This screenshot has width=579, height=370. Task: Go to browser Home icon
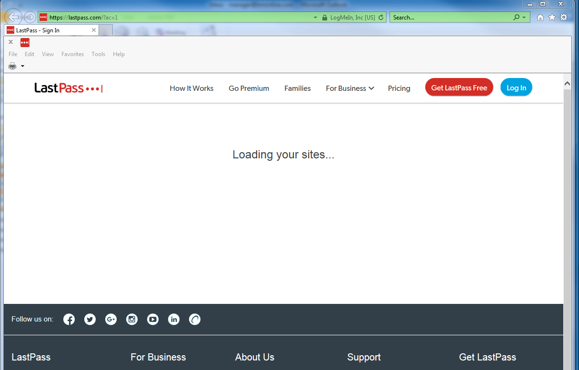pyautogui.click(x=540, y=18)
